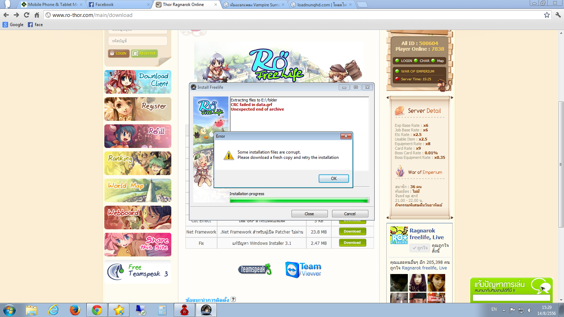Go forward in browser history
This screenshot has height=317, width=564.
16,15
